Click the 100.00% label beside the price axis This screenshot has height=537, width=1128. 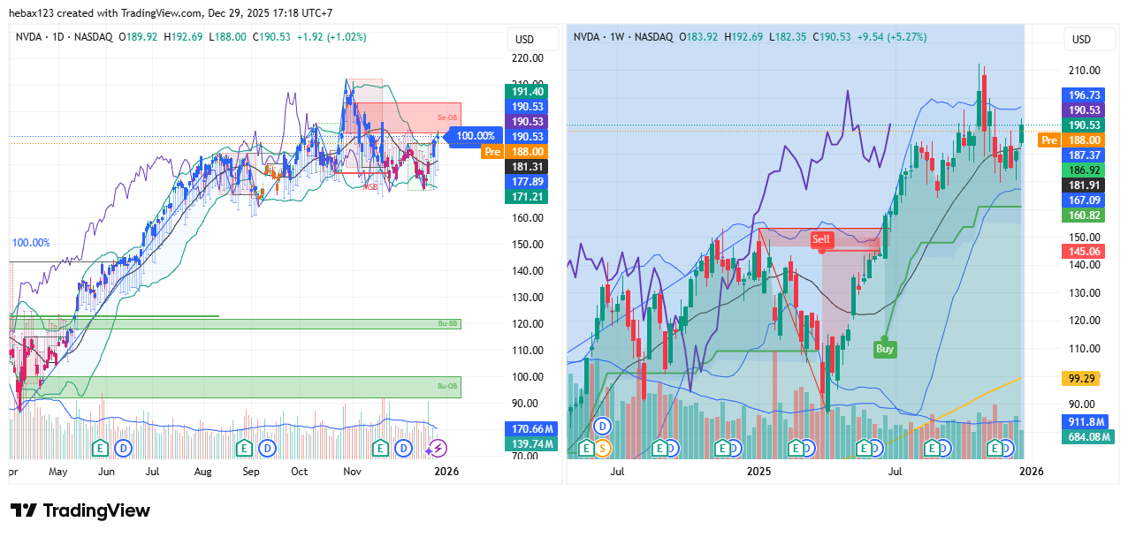point(476,136)
